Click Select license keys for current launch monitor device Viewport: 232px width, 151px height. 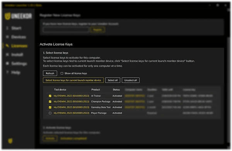click(x=73, y=80)
